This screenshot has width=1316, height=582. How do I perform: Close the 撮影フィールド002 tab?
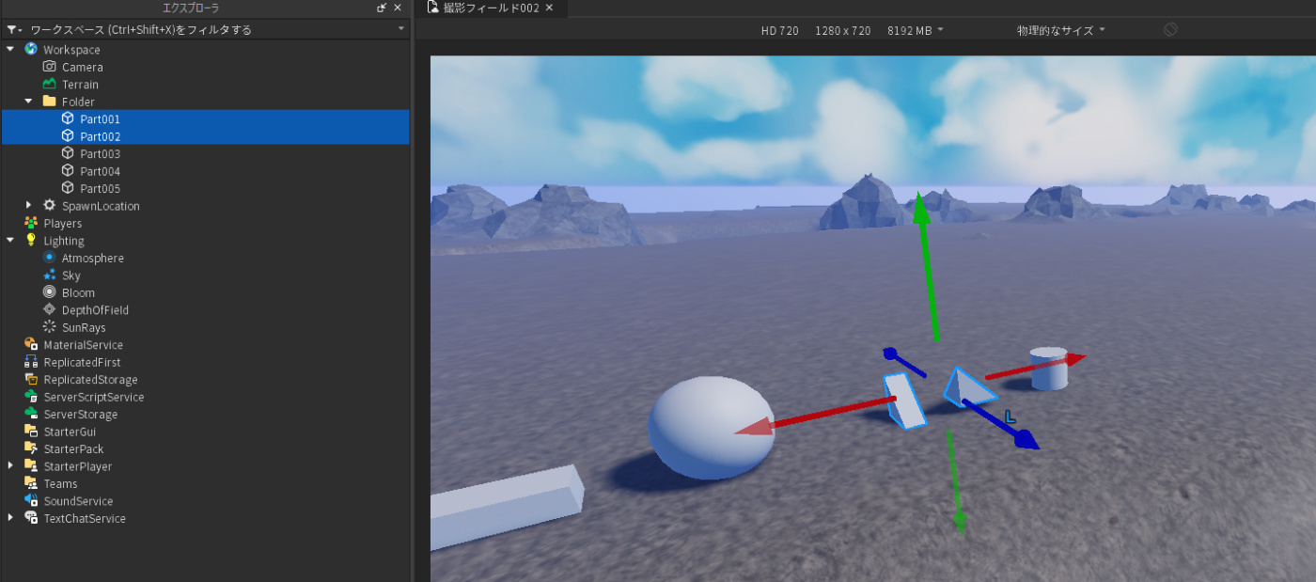coord(550,8)
